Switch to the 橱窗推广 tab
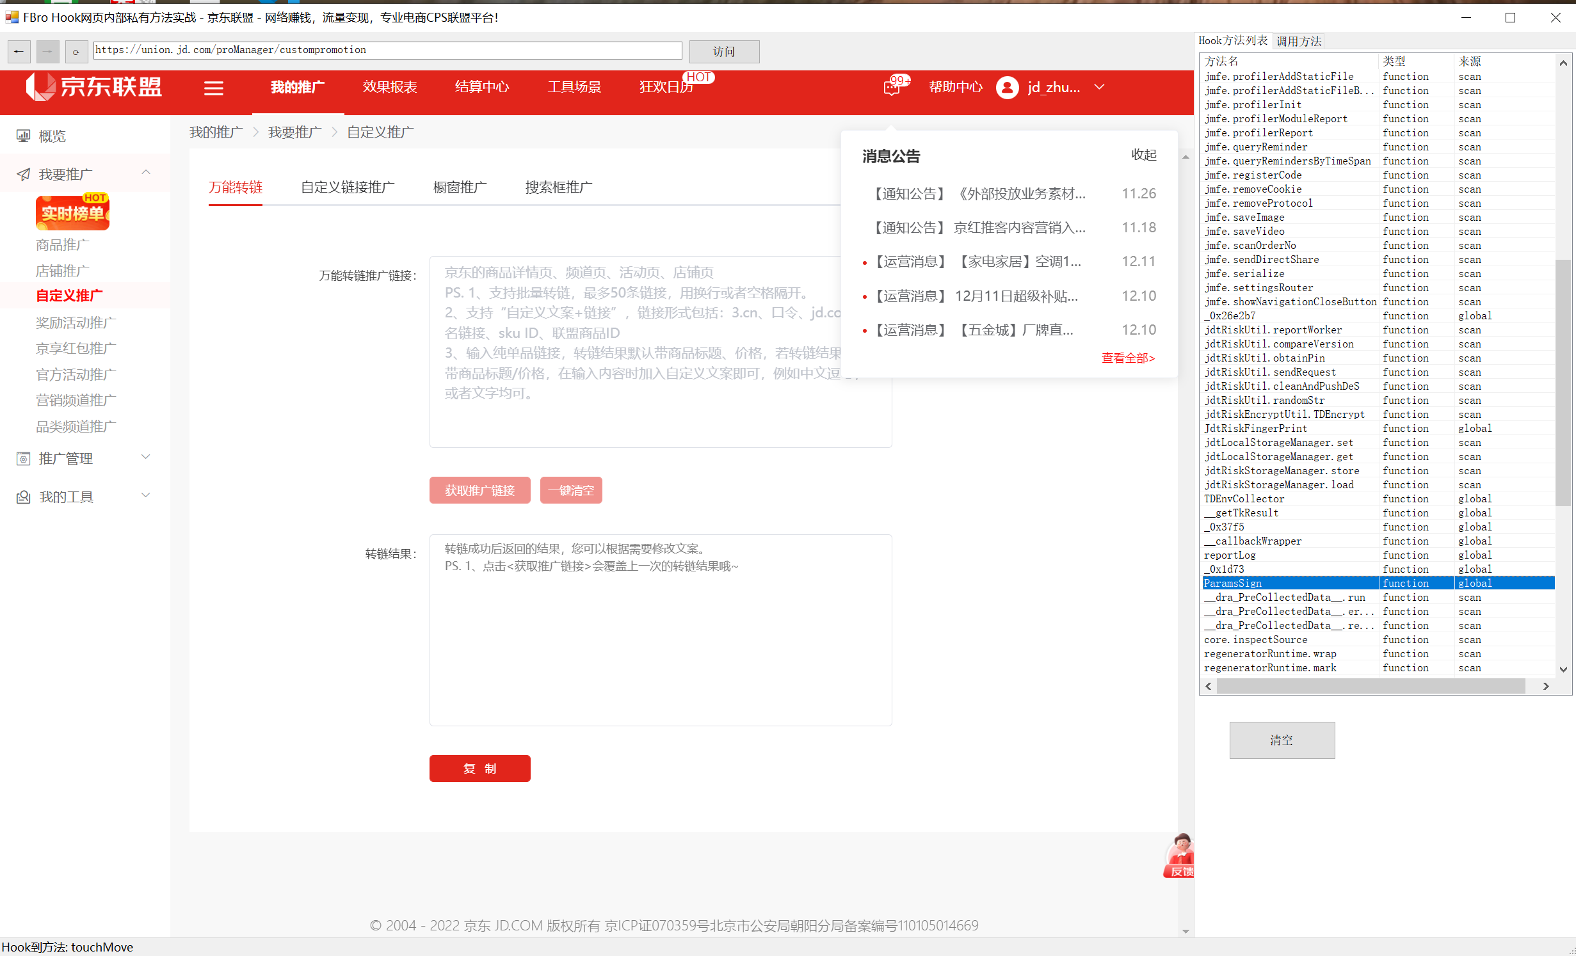 pos(460,187)
